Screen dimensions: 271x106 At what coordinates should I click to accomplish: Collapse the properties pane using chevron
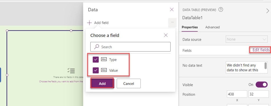pos(267,11)
